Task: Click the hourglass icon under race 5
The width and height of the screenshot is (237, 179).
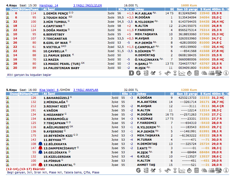Action: [x=175, y=170]
